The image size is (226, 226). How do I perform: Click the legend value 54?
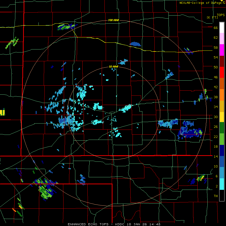pos(216,57)
